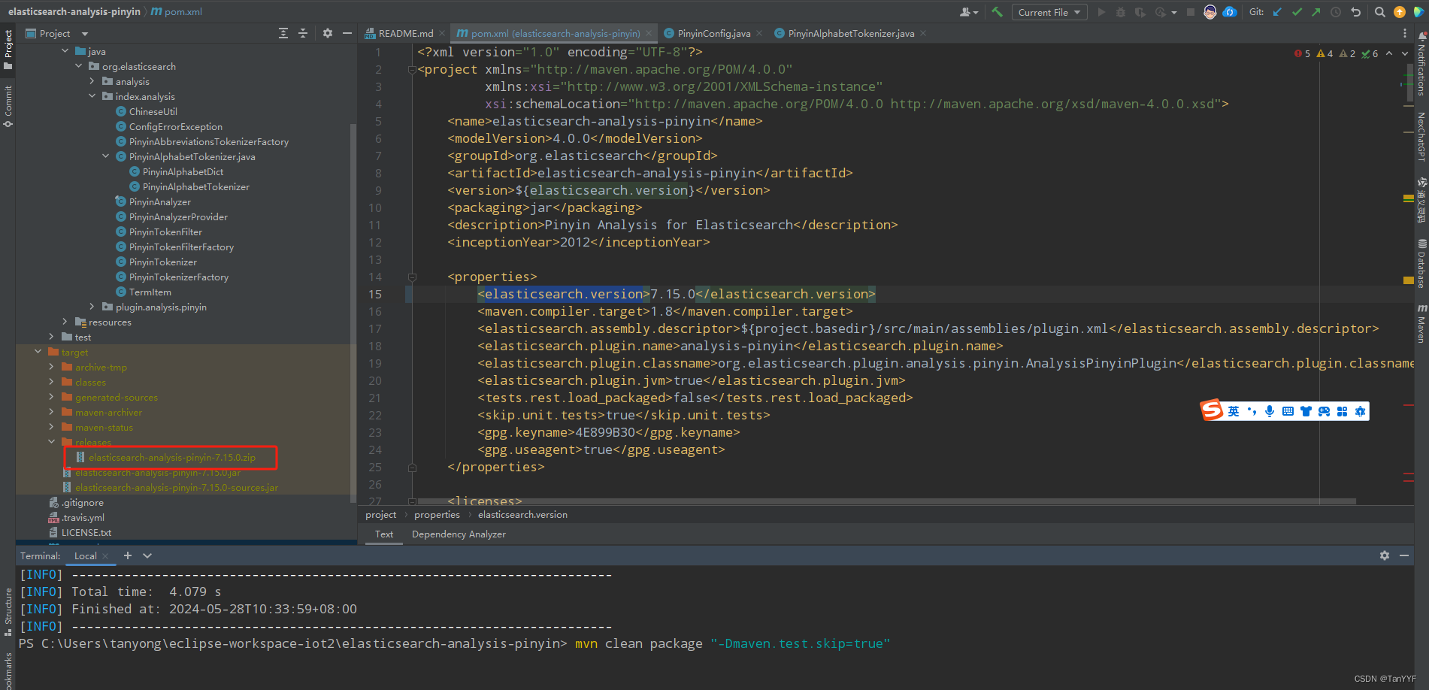The height and width of the screenshot is (690, 1429).
Task: Hide the Project panel with minus
Action: pyautogui.click(x=347, y=33)
